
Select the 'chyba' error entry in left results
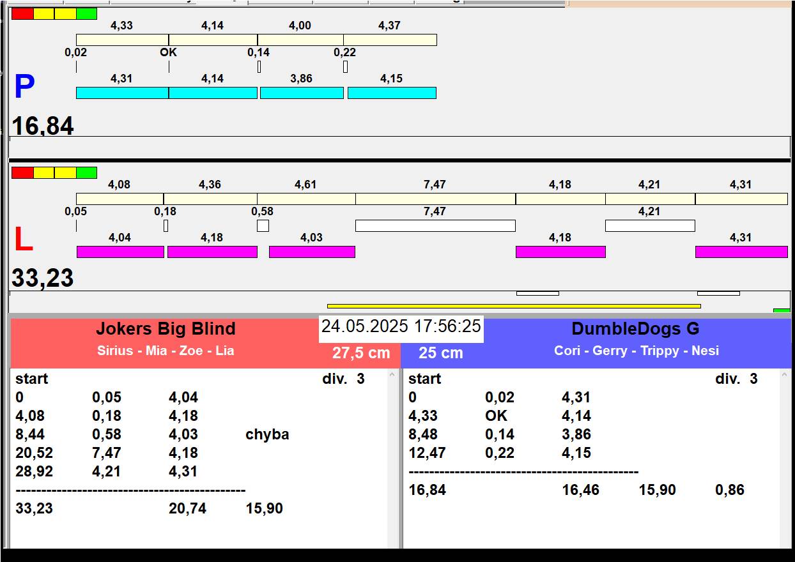267,434
